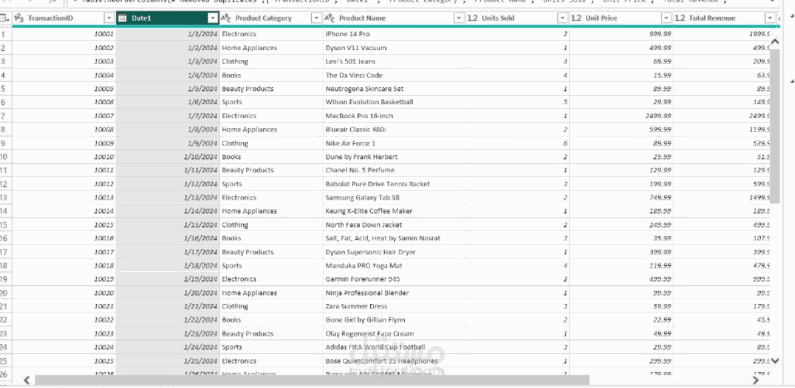Click the horizontal scrollbar left arrow
The height and width of the screenshot is (388, 795).
(27, 380)
